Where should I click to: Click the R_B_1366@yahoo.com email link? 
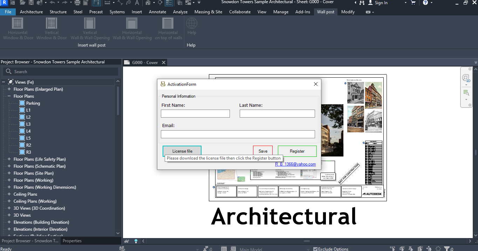295,164
